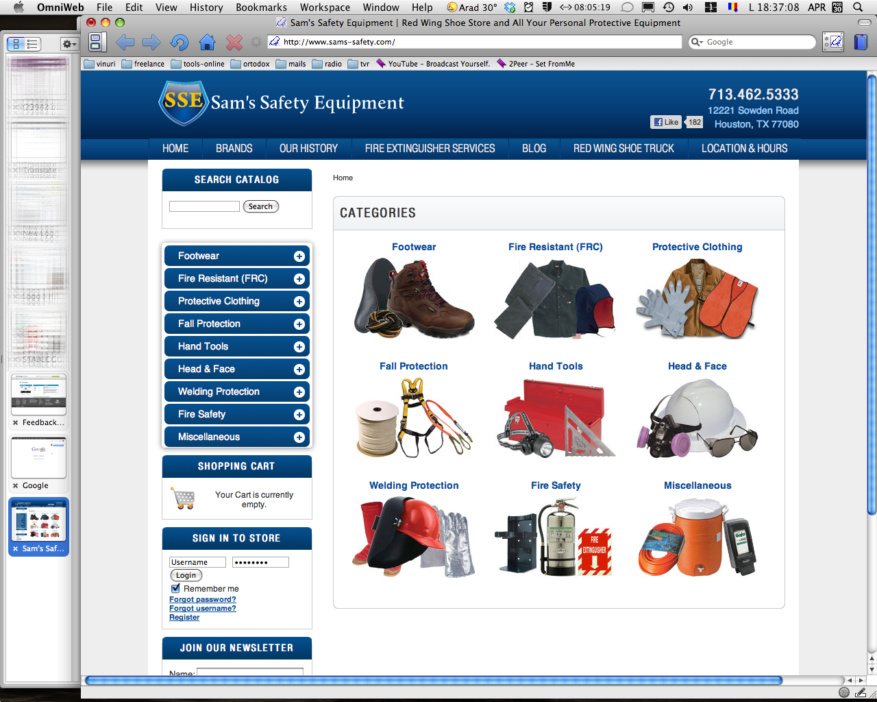The width and height of the screenshot is (877, 702).
Task: Open the Welding Protection category title link
Action: click(x=414, y=485)
